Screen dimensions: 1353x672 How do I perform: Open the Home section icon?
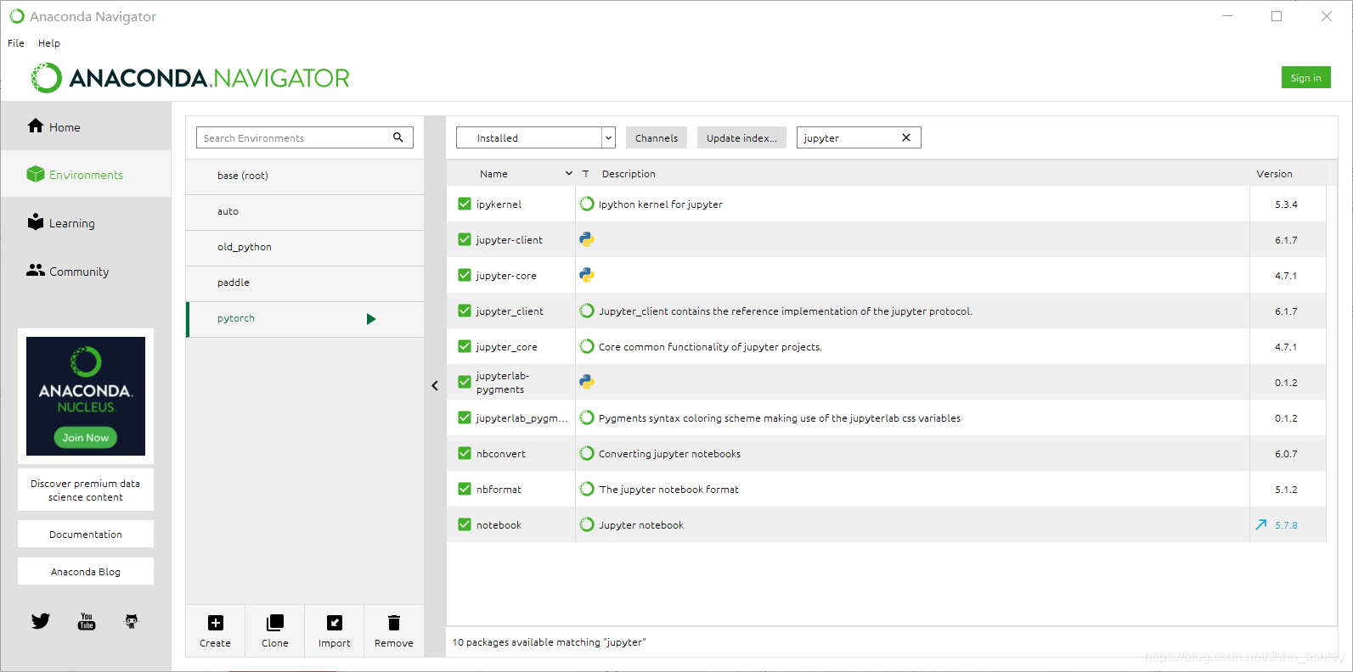[x=36, y=126]
